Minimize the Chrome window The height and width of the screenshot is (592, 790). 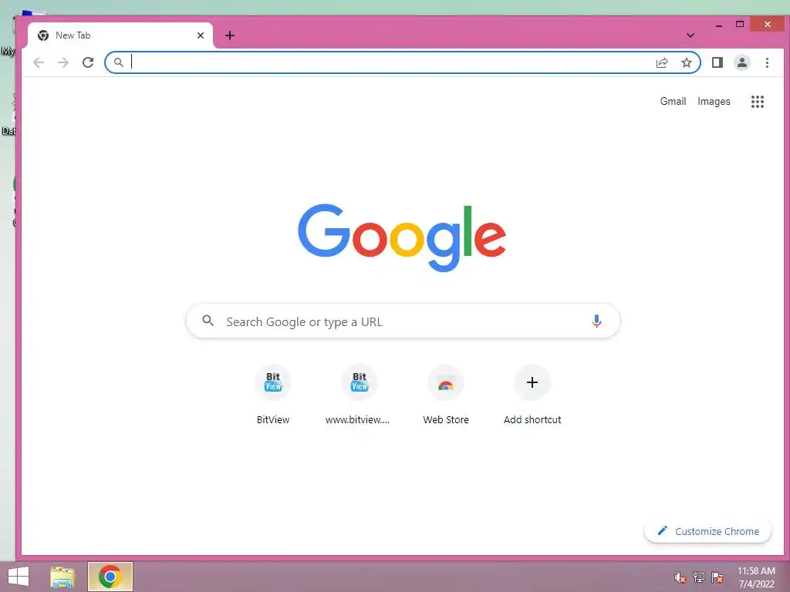pyautogui.click(x=719, y=24)
